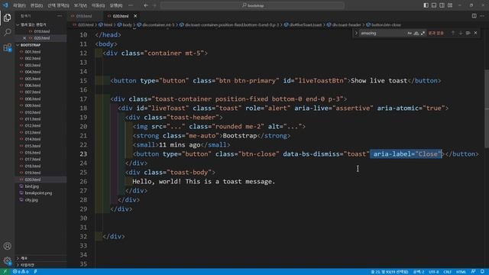
Task: Toggle Find in Selection in the find widget
Action: click(x=468, y=33)
